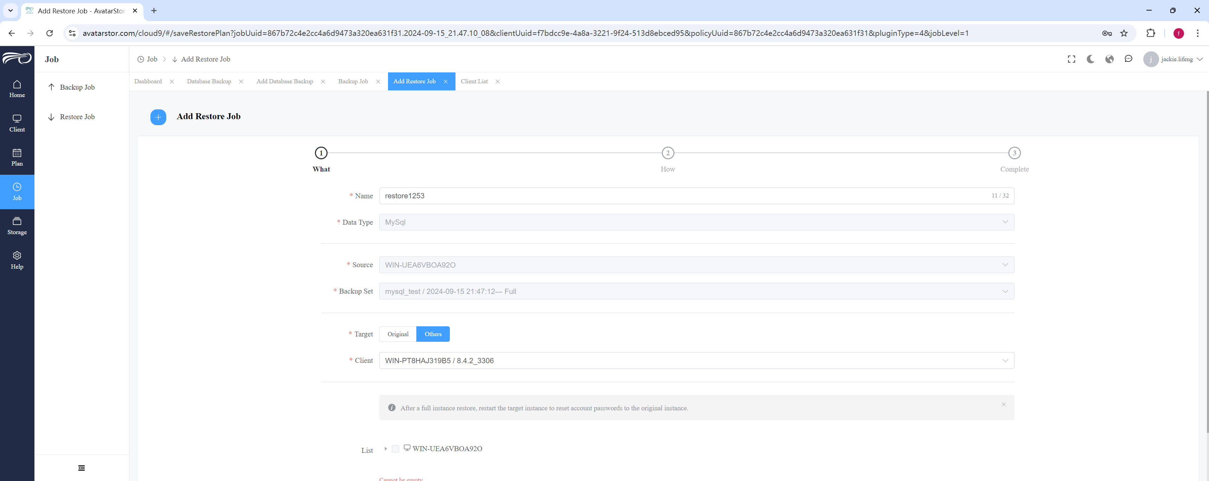
Task: Open the language globe icon
Action: 1110,59
